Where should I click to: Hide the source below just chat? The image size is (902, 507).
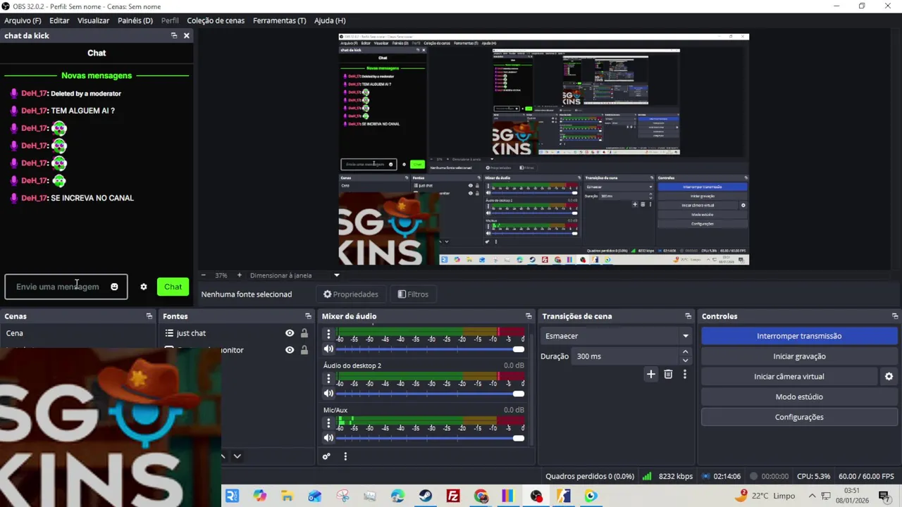290,350
